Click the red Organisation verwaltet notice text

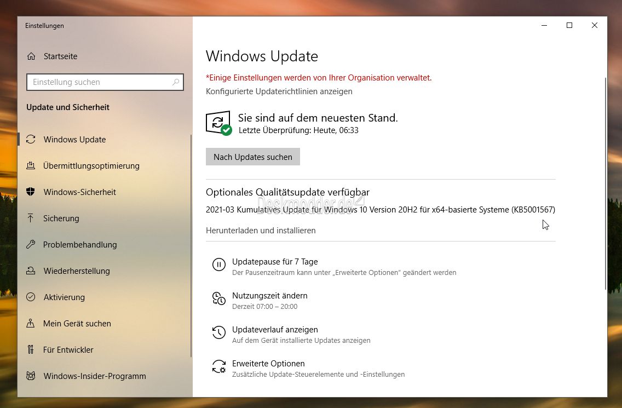319,78
